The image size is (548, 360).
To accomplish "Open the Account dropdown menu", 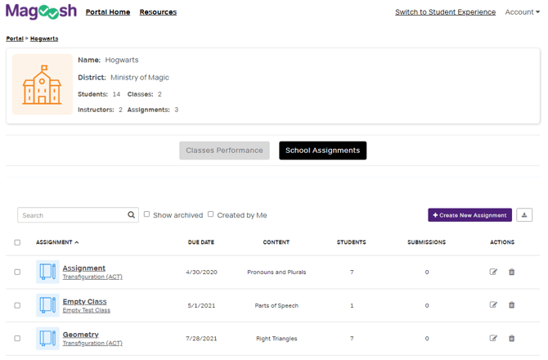I will [x=522, y=12].
